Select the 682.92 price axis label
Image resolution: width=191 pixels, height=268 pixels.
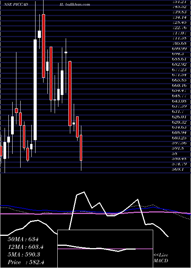coord(179,64)
